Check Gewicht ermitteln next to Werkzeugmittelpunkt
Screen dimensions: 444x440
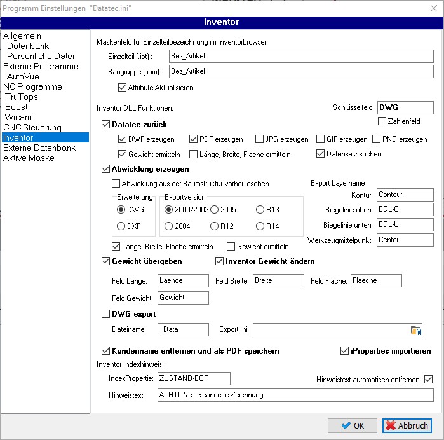(x=231, y=246)
